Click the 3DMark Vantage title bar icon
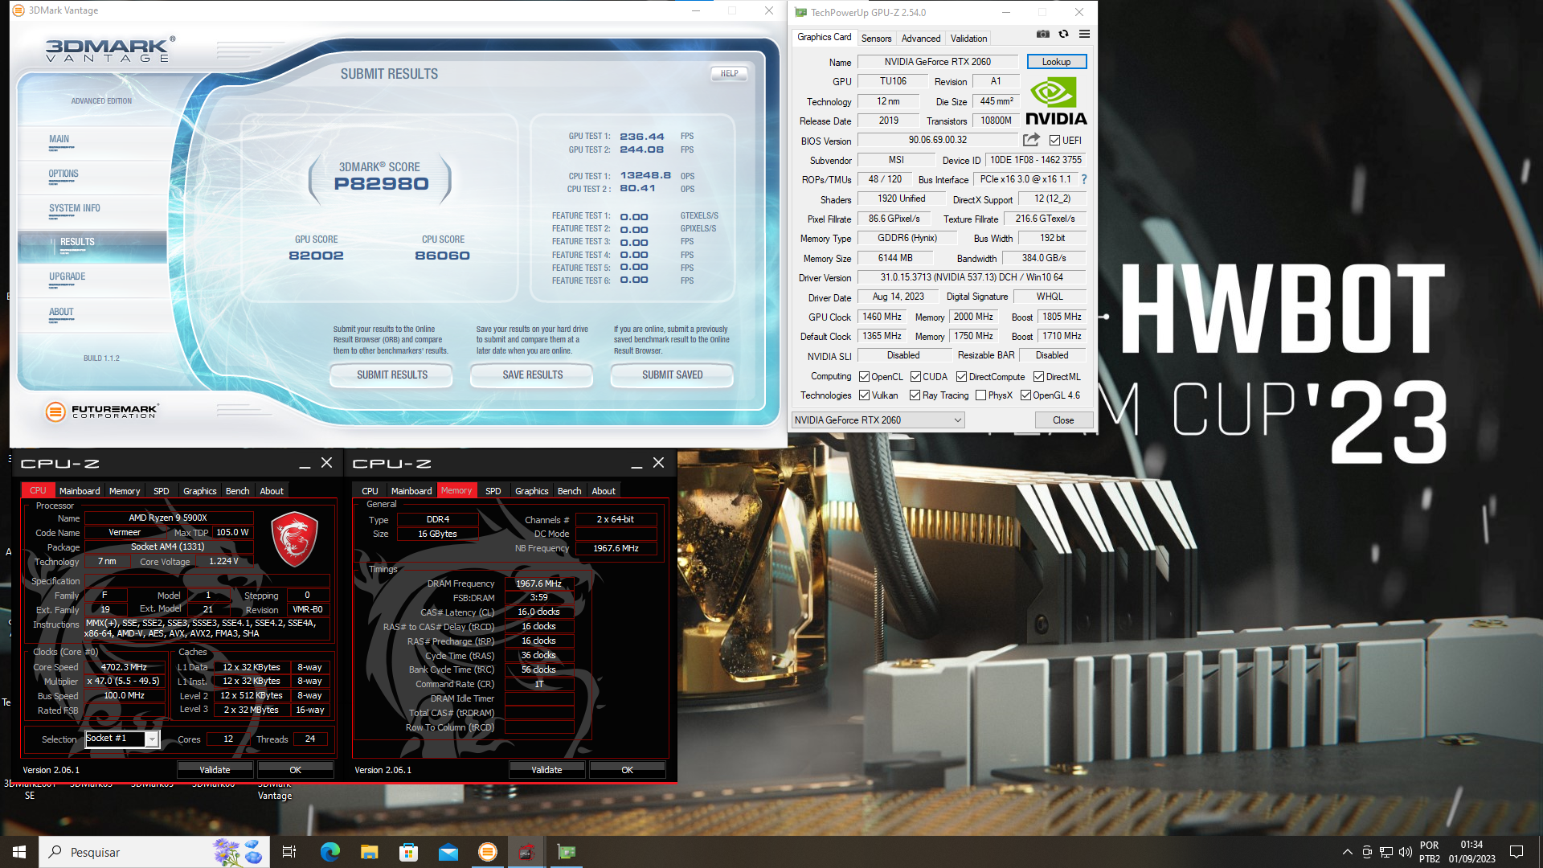The height and width of the screenshot is (868, 1543). coord(18,10)
